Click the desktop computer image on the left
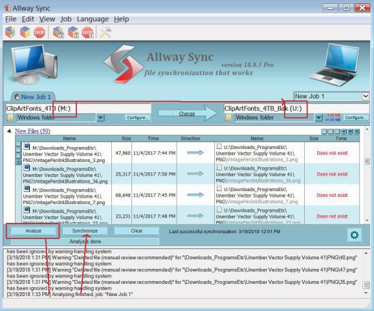 (33, 64)
